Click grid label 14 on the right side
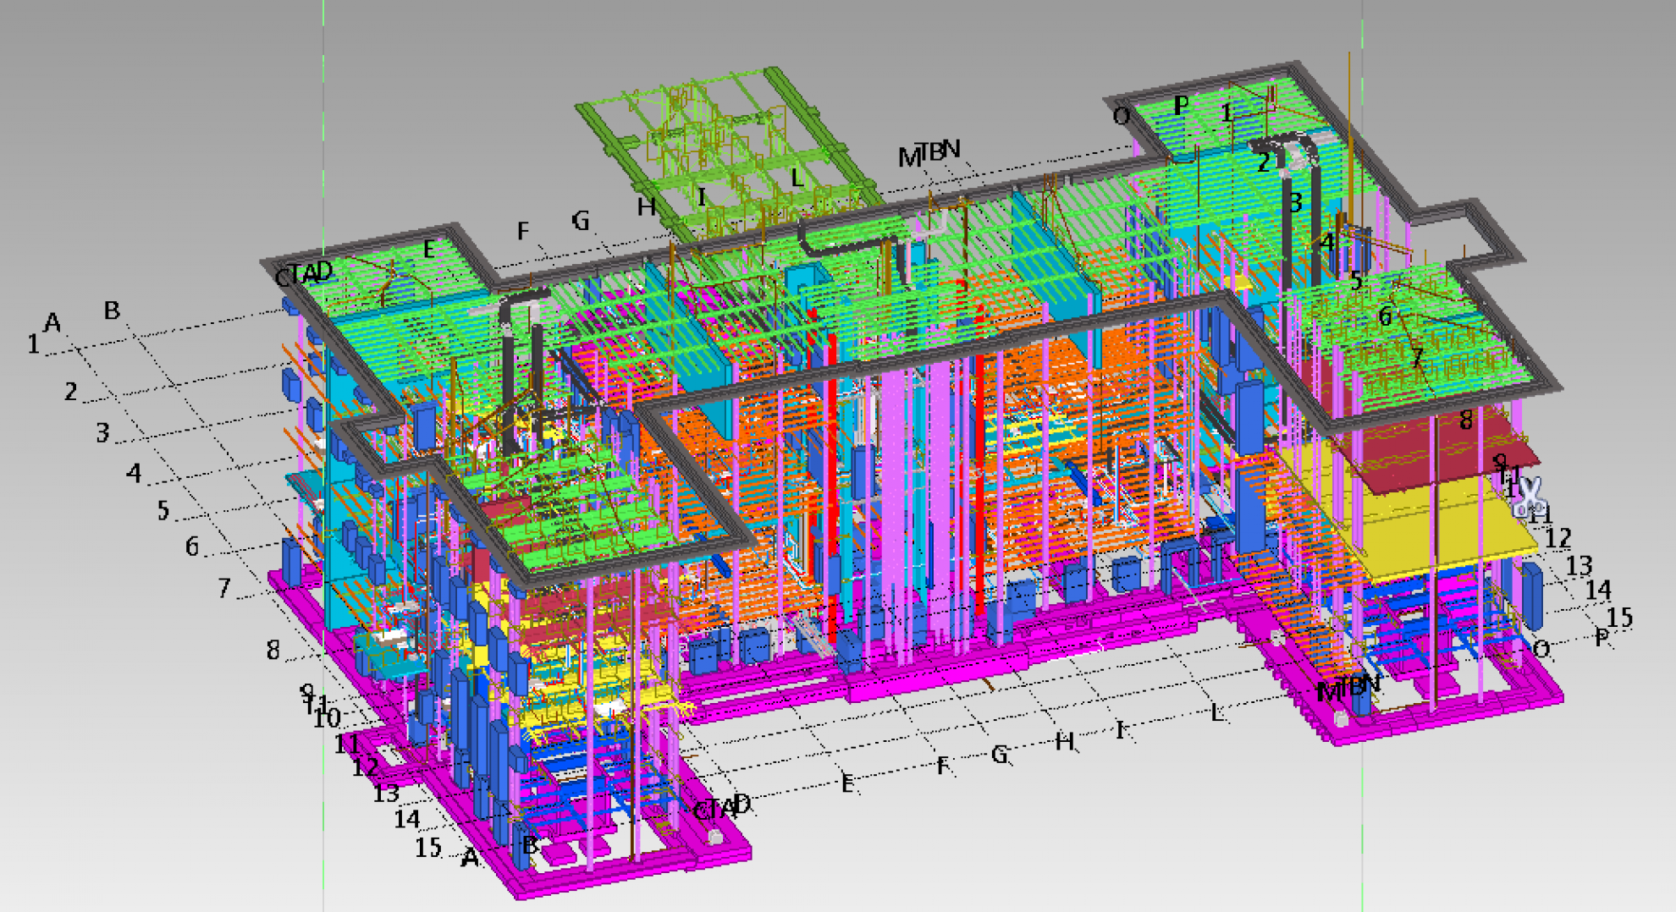The image size is (1676, 912). click(1598, 590)
